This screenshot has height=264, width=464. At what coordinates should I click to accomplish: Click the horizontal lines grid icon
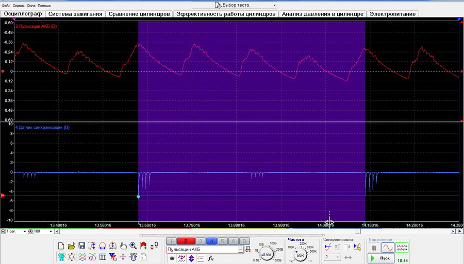coord(201,259)
